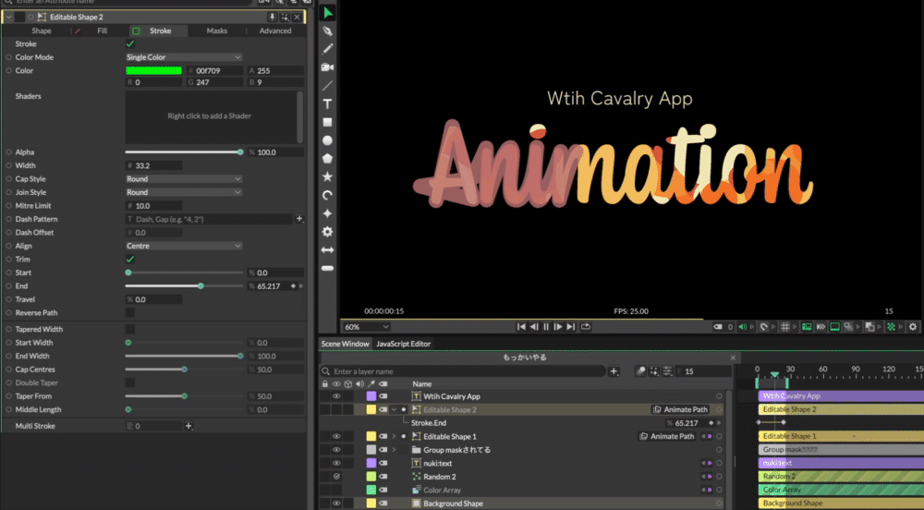Open the Align dropdown
924x510 pixels.
(184, 246)
